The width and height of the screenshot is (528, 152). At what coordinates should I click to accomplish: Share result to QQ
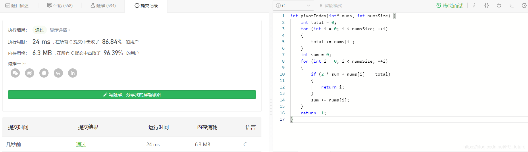pos(44,73)
